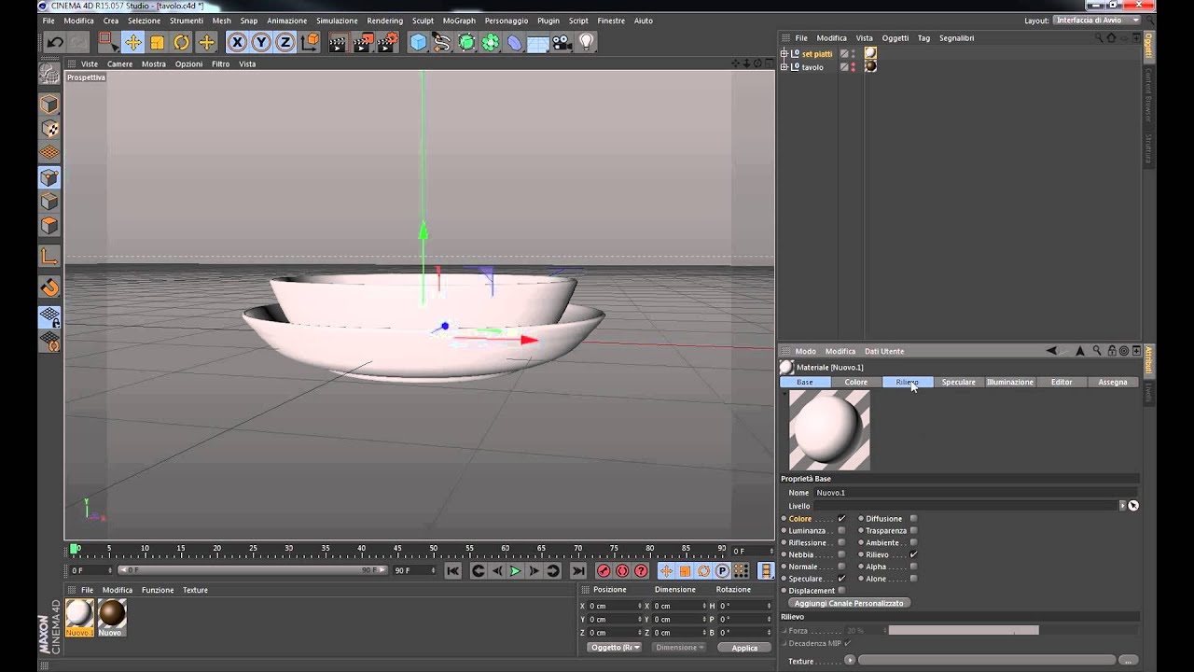Viewport: 1194px width, 672px height.
Task: Select the Live Selection tool
Action: [x=108, y=42]
